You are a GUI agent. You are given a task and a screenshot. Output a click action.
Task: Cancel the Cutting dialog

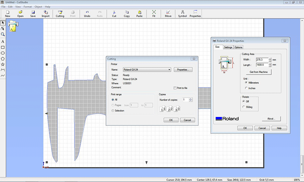click(x=187, y=120)
